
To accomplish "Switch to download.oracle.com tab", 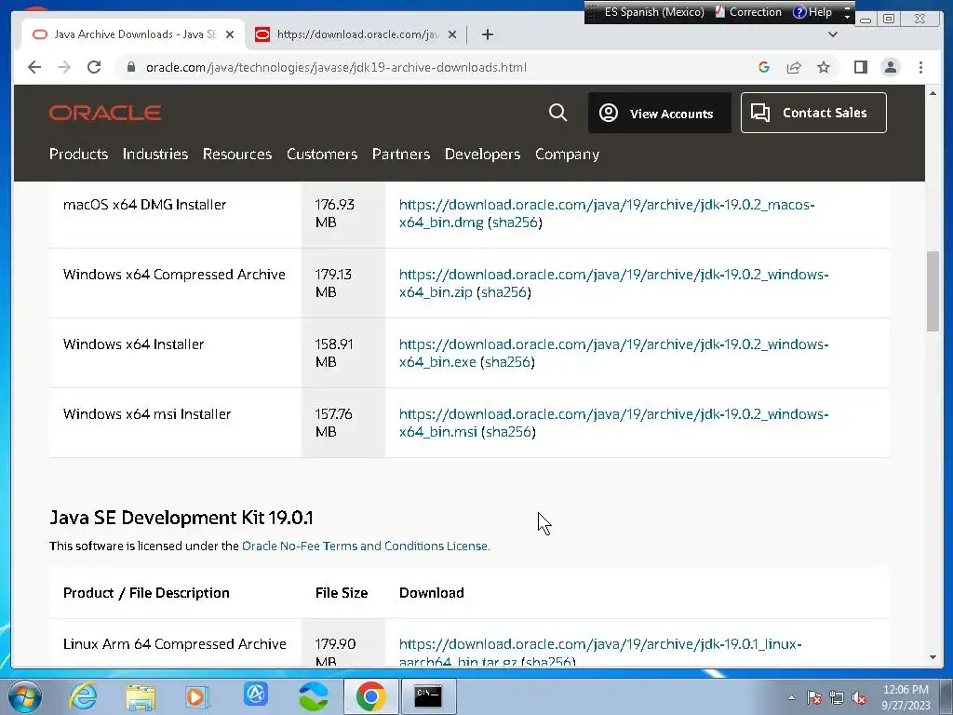I will pos(356,34).
